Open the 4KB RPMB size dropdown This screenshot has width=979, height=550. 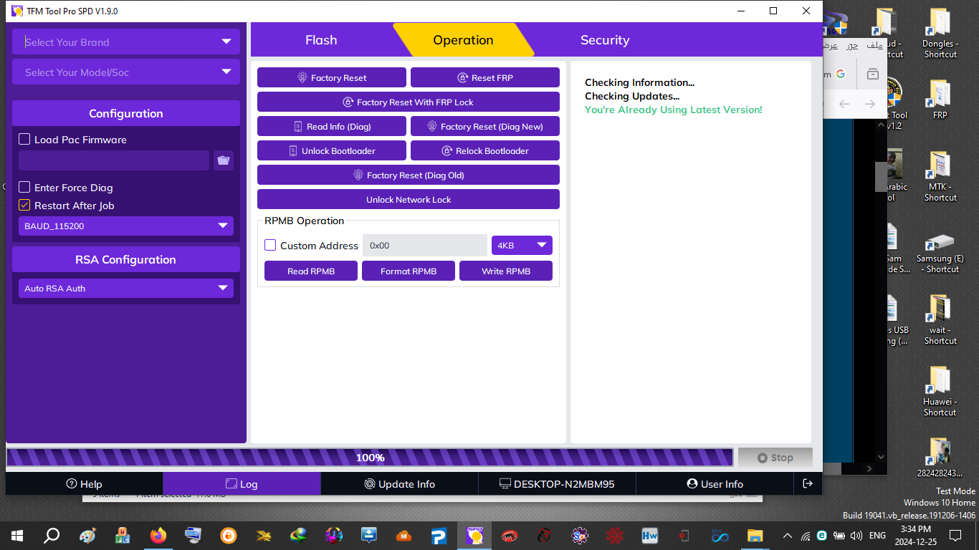522,244
